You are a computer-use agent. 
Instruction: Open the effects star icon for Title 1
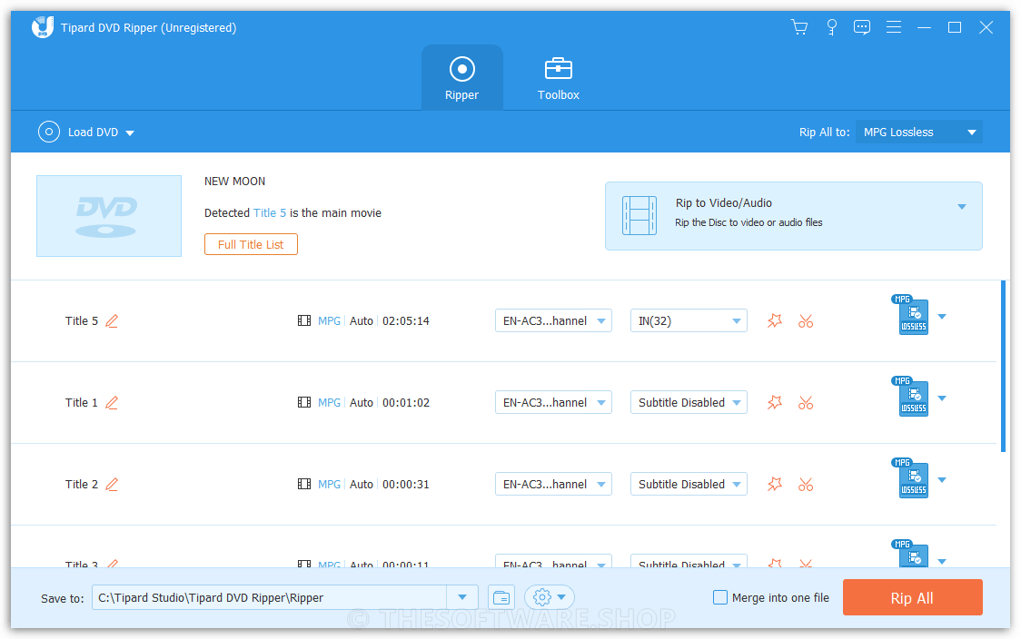[774, 403]
